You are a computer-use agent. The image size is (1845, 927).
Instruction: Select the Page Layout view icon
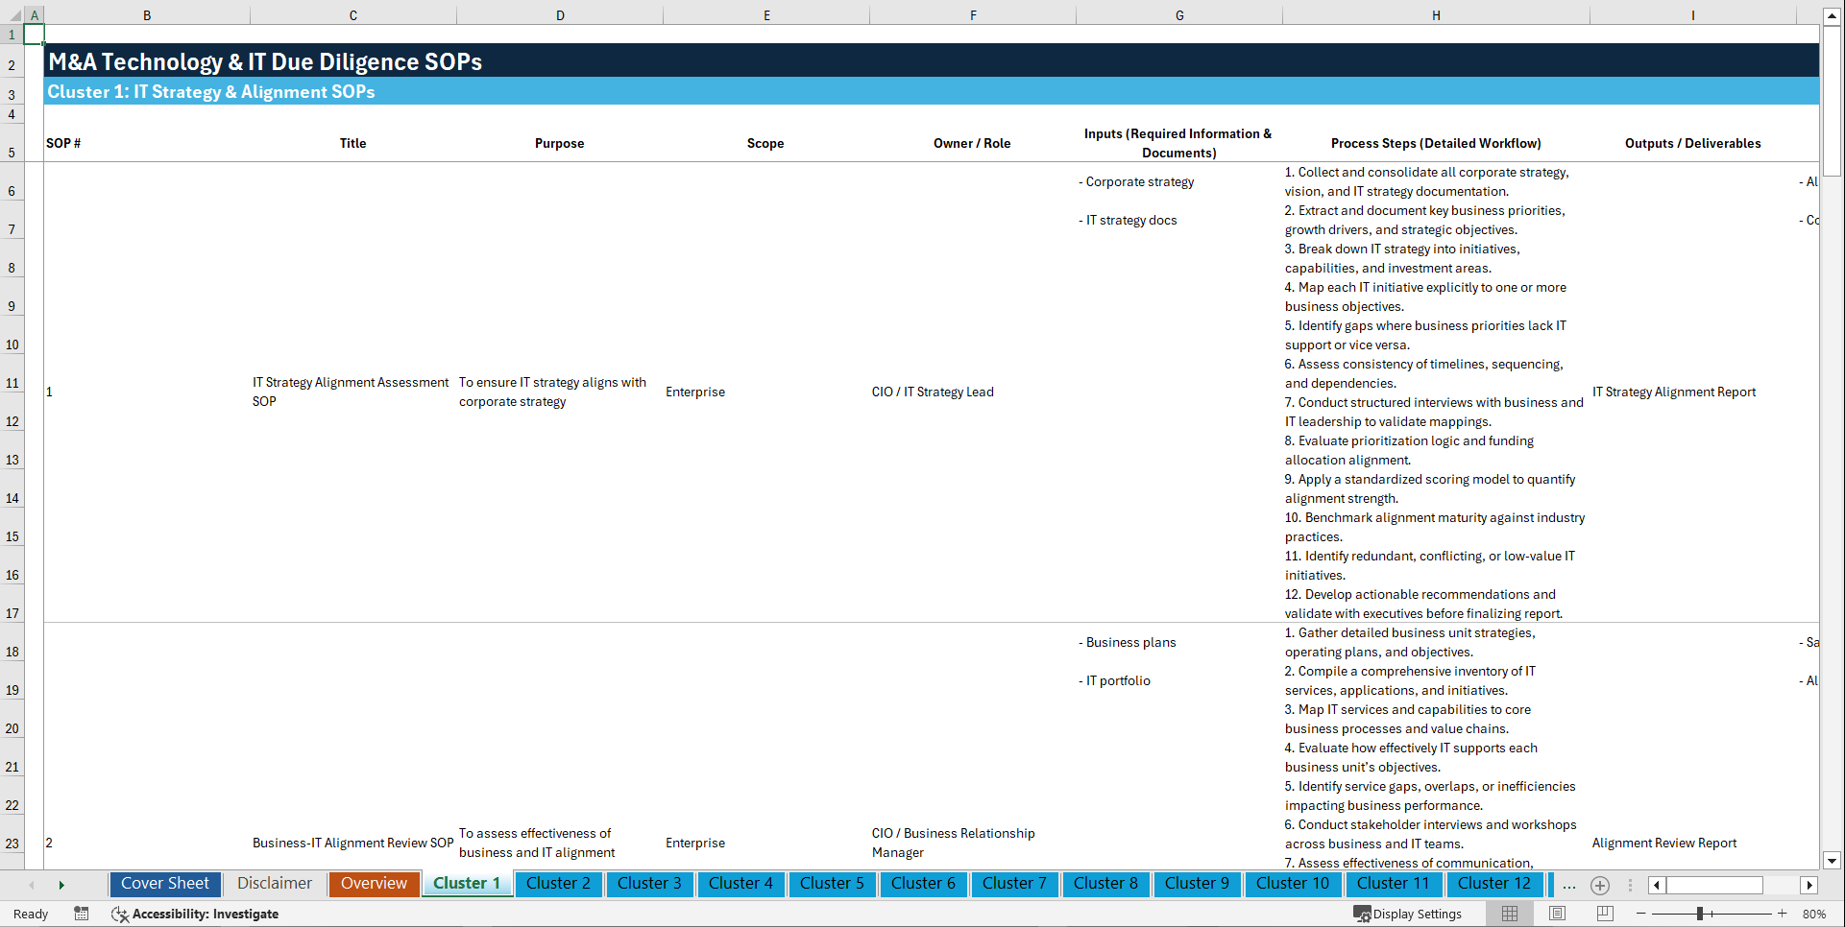point(1556,914)
